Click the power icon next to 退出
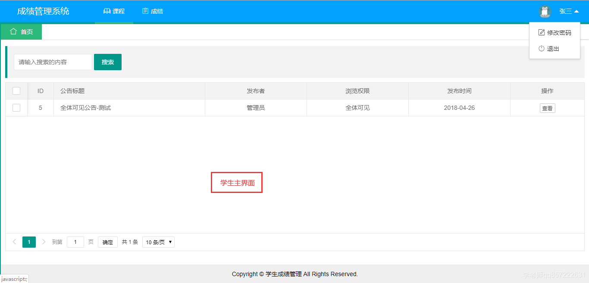Screen dimensions: 589x283 coord(542,48)
